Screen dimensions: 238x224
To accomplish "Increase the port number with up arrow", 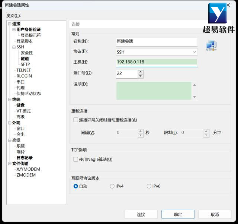I will point(141,72).
